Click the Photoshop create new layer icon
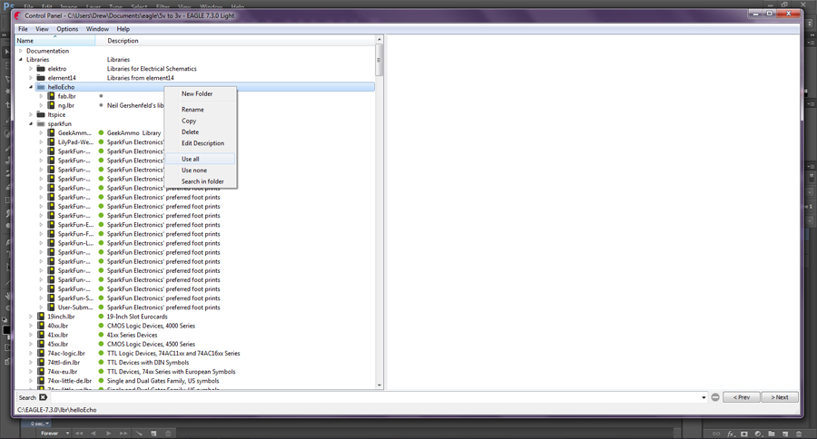Screen dimensions: 817x439 [785, 434]
